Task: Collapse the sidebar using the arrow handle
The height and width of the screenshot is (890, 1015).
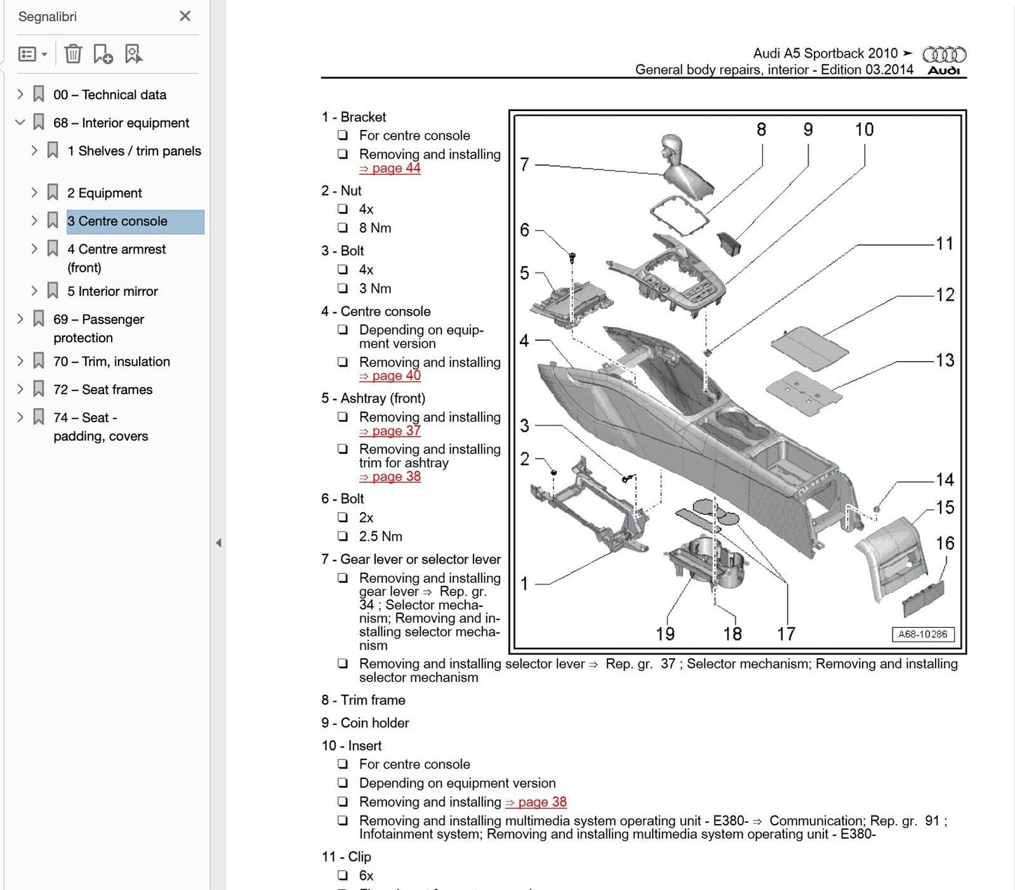Action: 218,543
